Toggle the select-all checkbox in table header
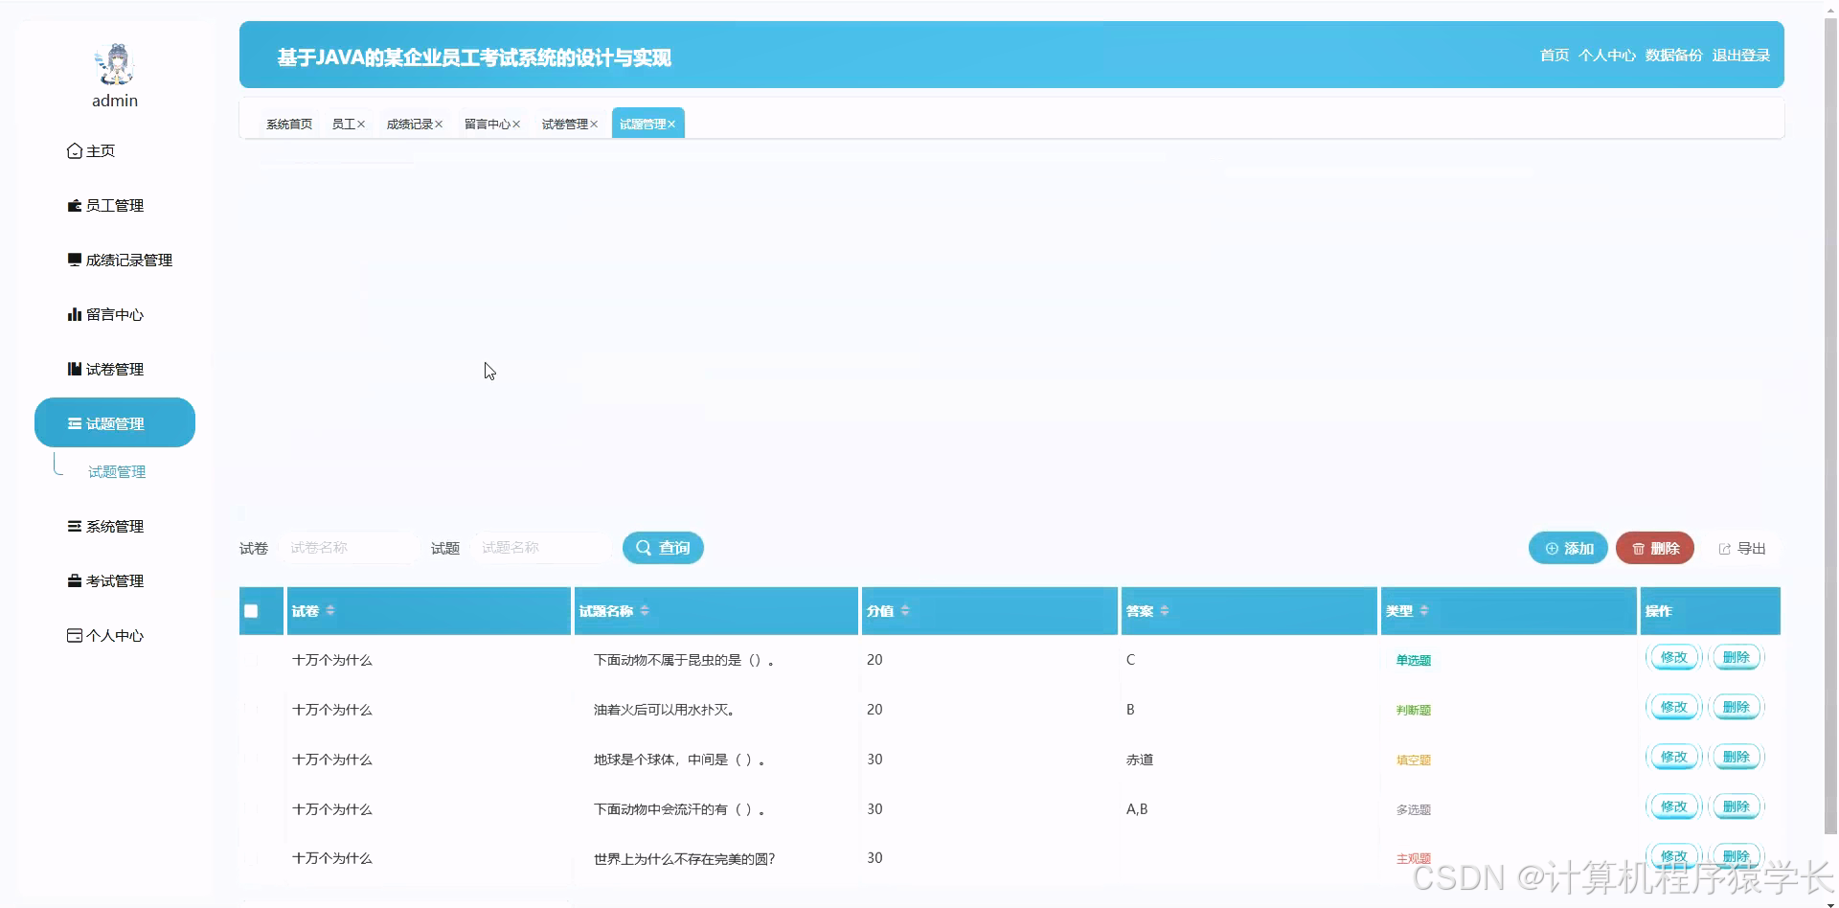1839x908 pixels. click(x=251, y=611)
